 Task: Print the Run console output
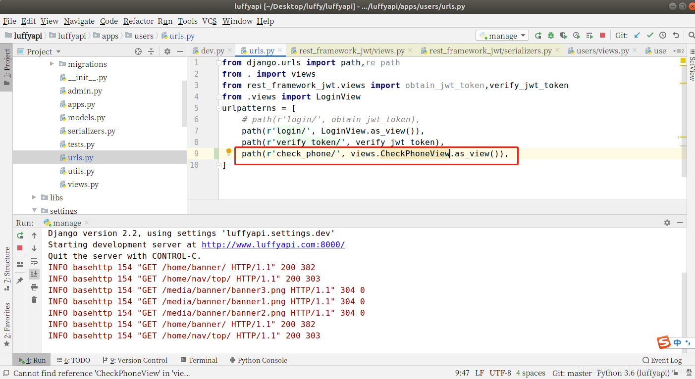34,287
